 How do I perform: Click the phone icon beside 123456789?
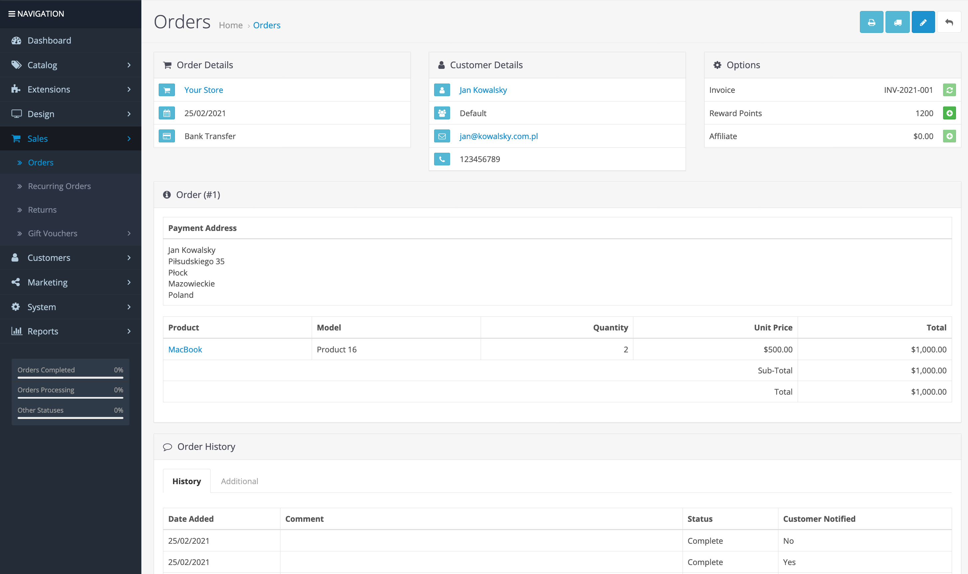coord(442,159)
